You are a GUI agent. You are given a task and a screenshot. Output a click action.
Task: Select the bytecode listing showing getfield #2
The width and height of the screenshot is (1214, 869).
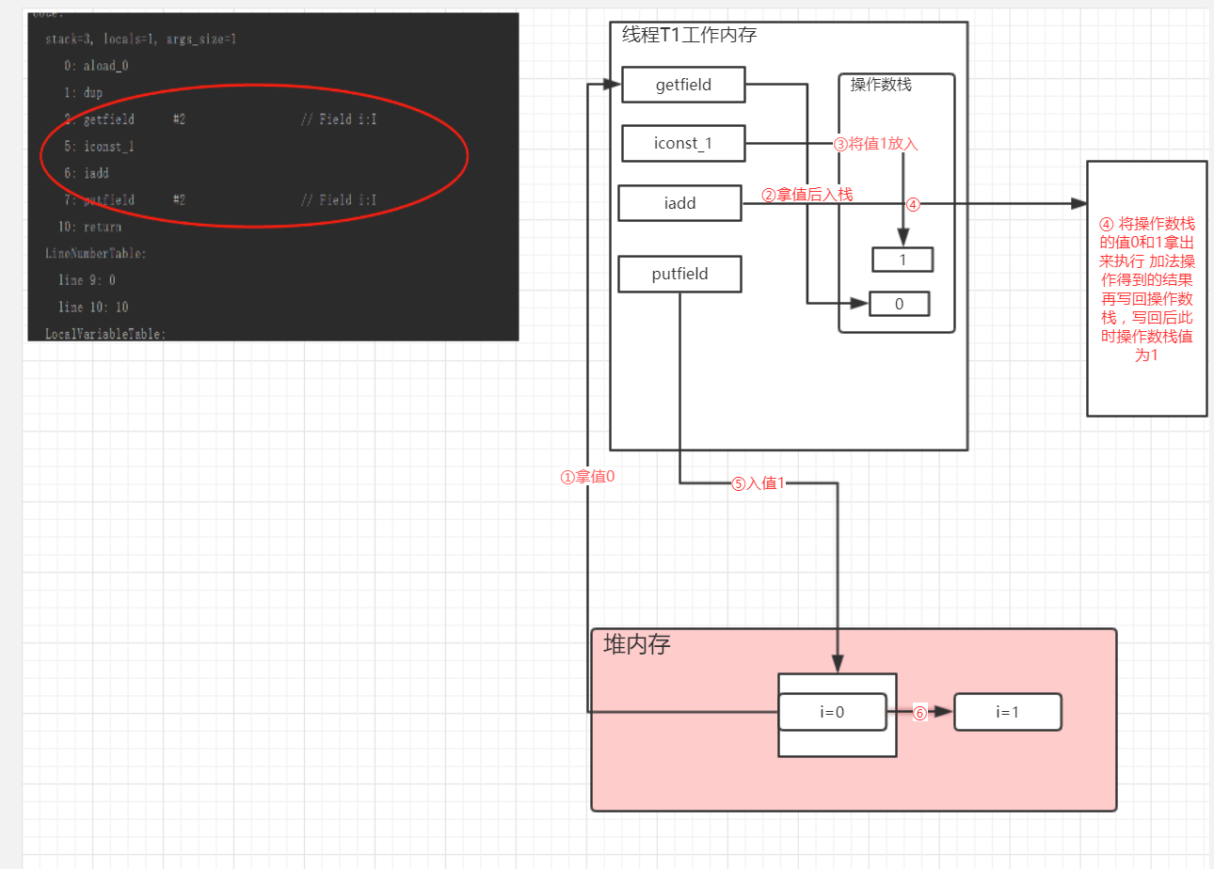click(141, 119)
